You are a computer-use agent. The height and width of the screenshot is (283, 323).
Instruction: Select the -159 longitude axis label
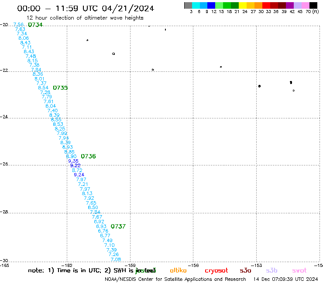click(x=130, y=265)
